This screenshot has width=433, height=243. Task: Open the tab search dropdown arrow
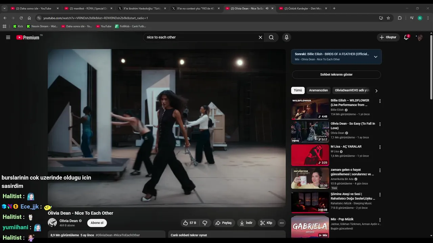[4, 8]
